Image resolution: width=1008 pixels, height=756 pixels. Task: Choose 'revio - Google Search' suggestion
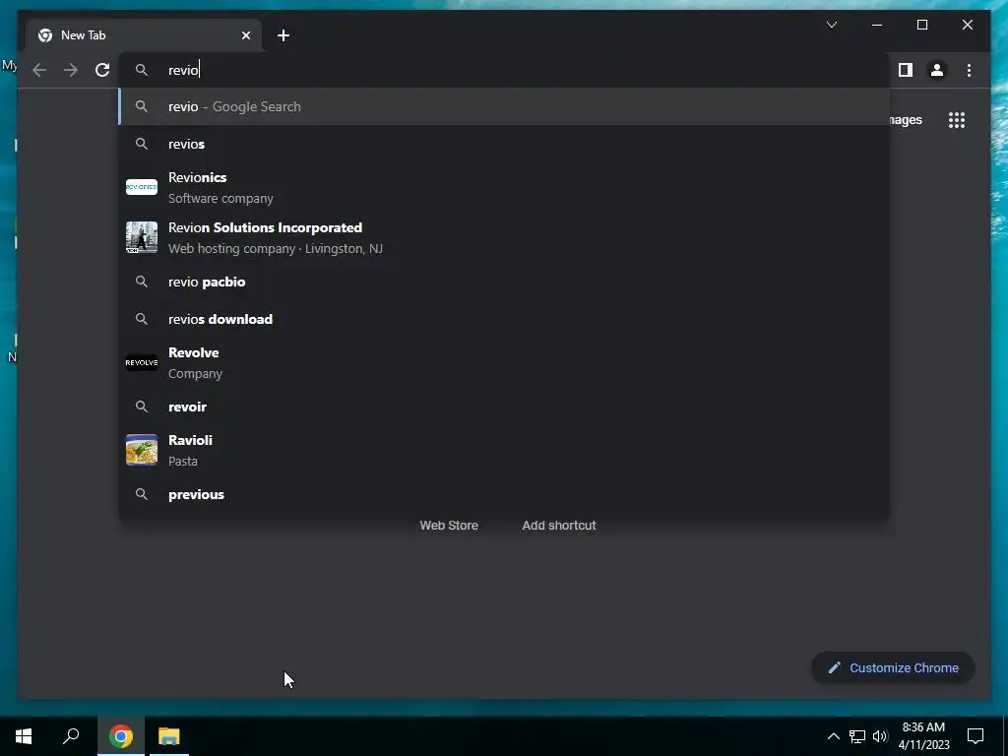pyautogui.click(x=505, y=106)
